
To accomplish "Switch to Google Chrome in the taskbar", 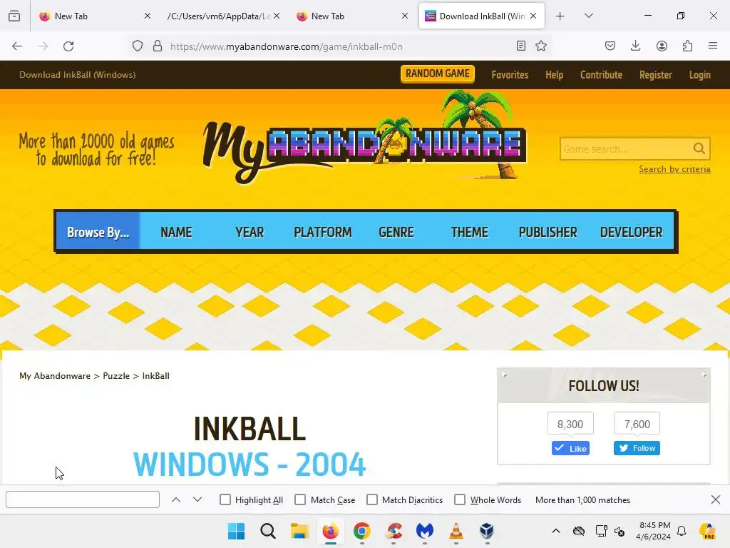I will pyautogui.click(x=361, y=531).
